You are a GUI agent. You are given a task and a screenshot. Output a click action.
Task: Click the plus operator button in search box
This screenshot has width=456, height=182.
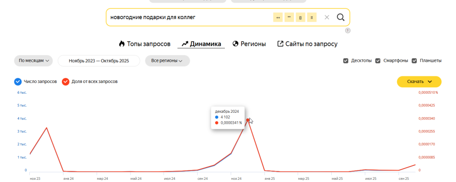[278, 17]
